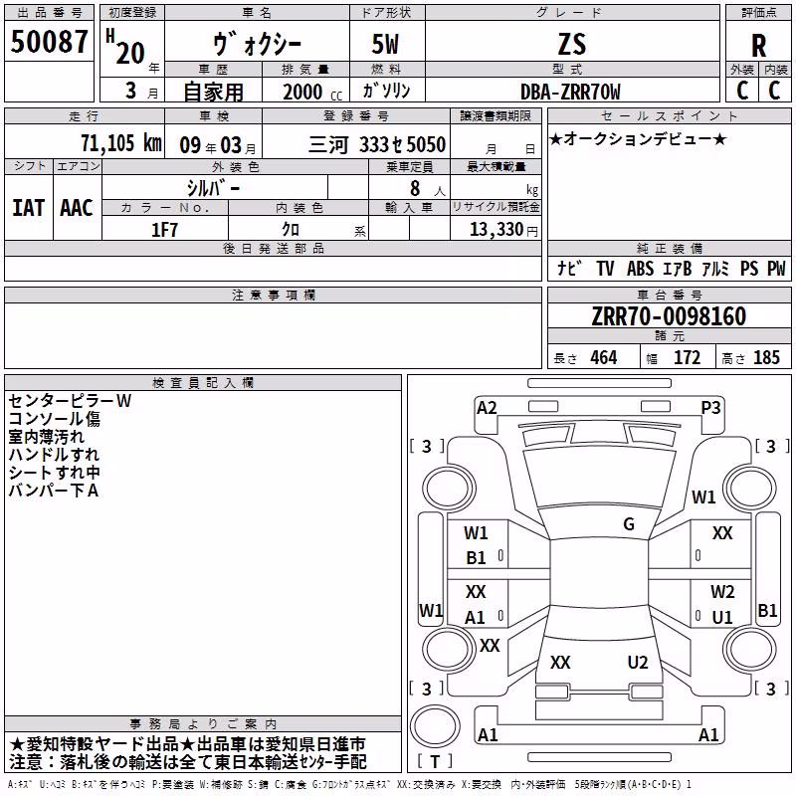Click lot number 50087
Viewport: 796px width, 796px height.
pyautogui.click(x=49, y=41)
